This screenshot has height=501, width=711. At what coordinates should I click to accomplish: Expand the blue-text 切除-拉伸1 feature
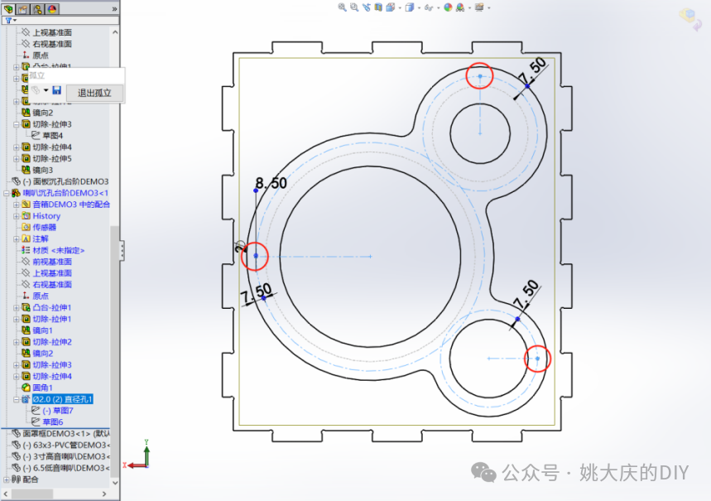(17, 319)
